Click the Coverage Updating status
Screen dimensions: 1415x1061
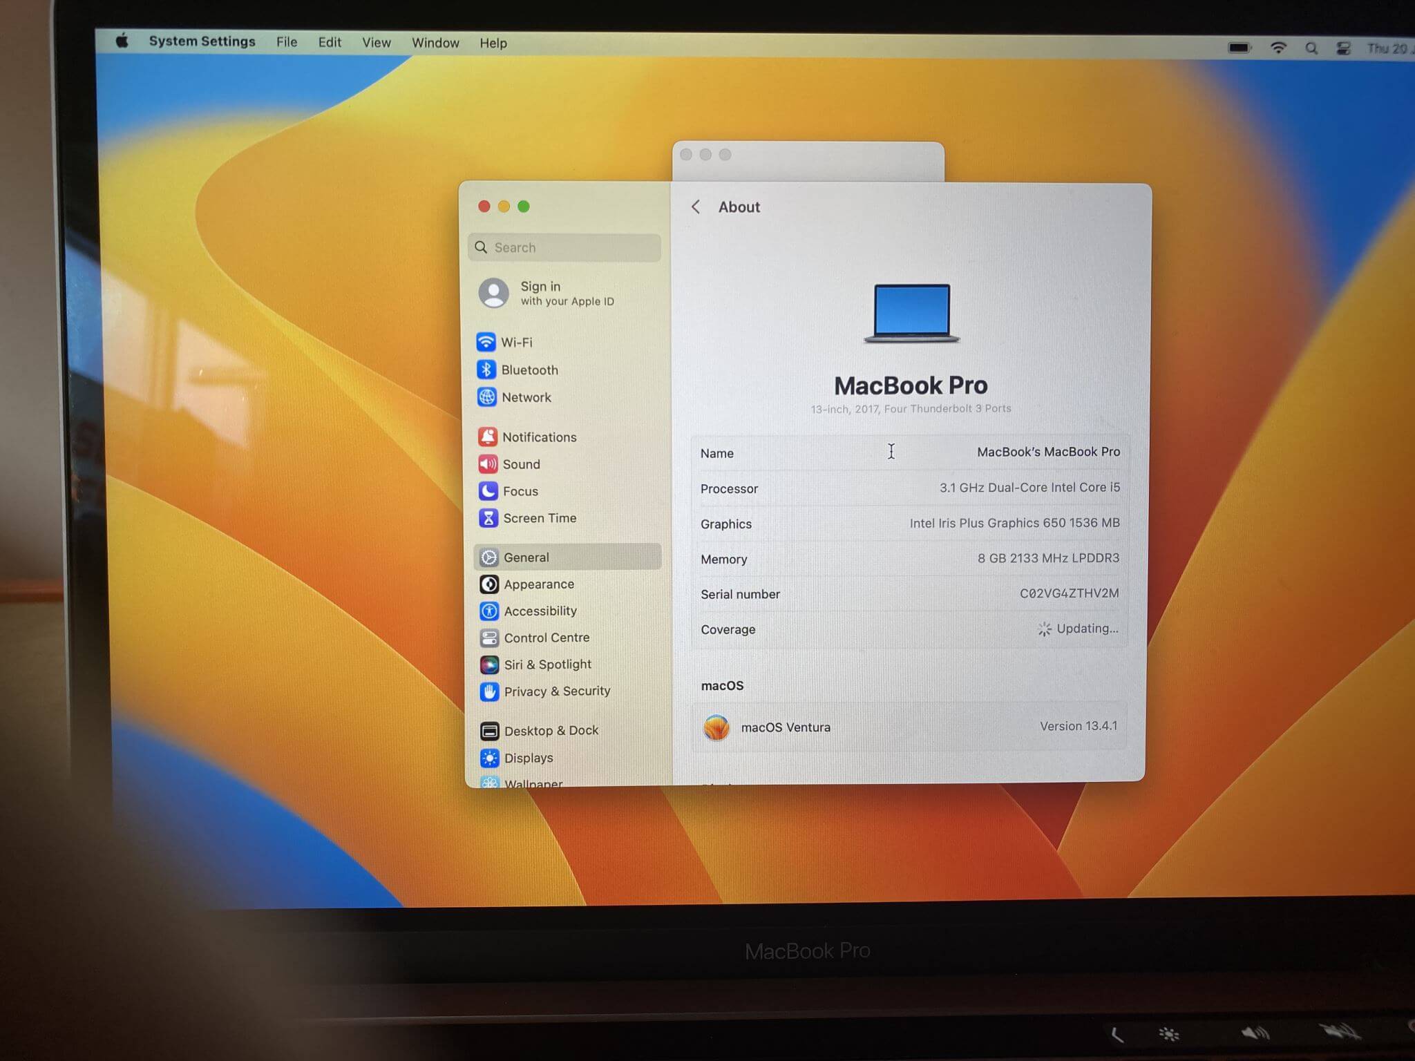coord(1078,629)
